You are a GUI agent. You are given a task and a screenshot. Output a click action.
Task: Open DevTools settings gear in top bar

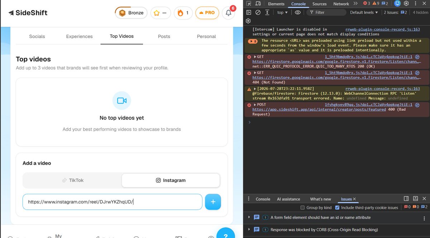406,4
